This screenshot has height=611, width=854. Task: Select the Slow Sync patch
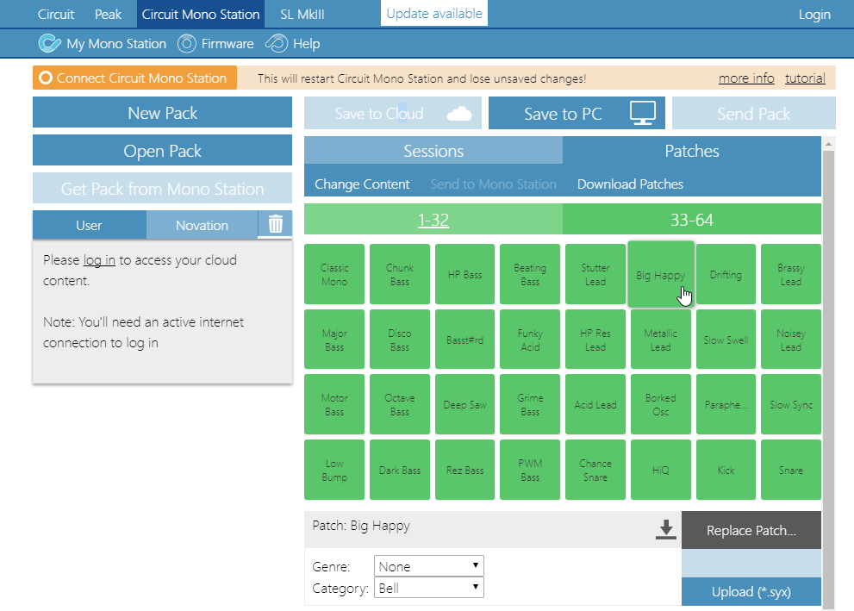791,404
